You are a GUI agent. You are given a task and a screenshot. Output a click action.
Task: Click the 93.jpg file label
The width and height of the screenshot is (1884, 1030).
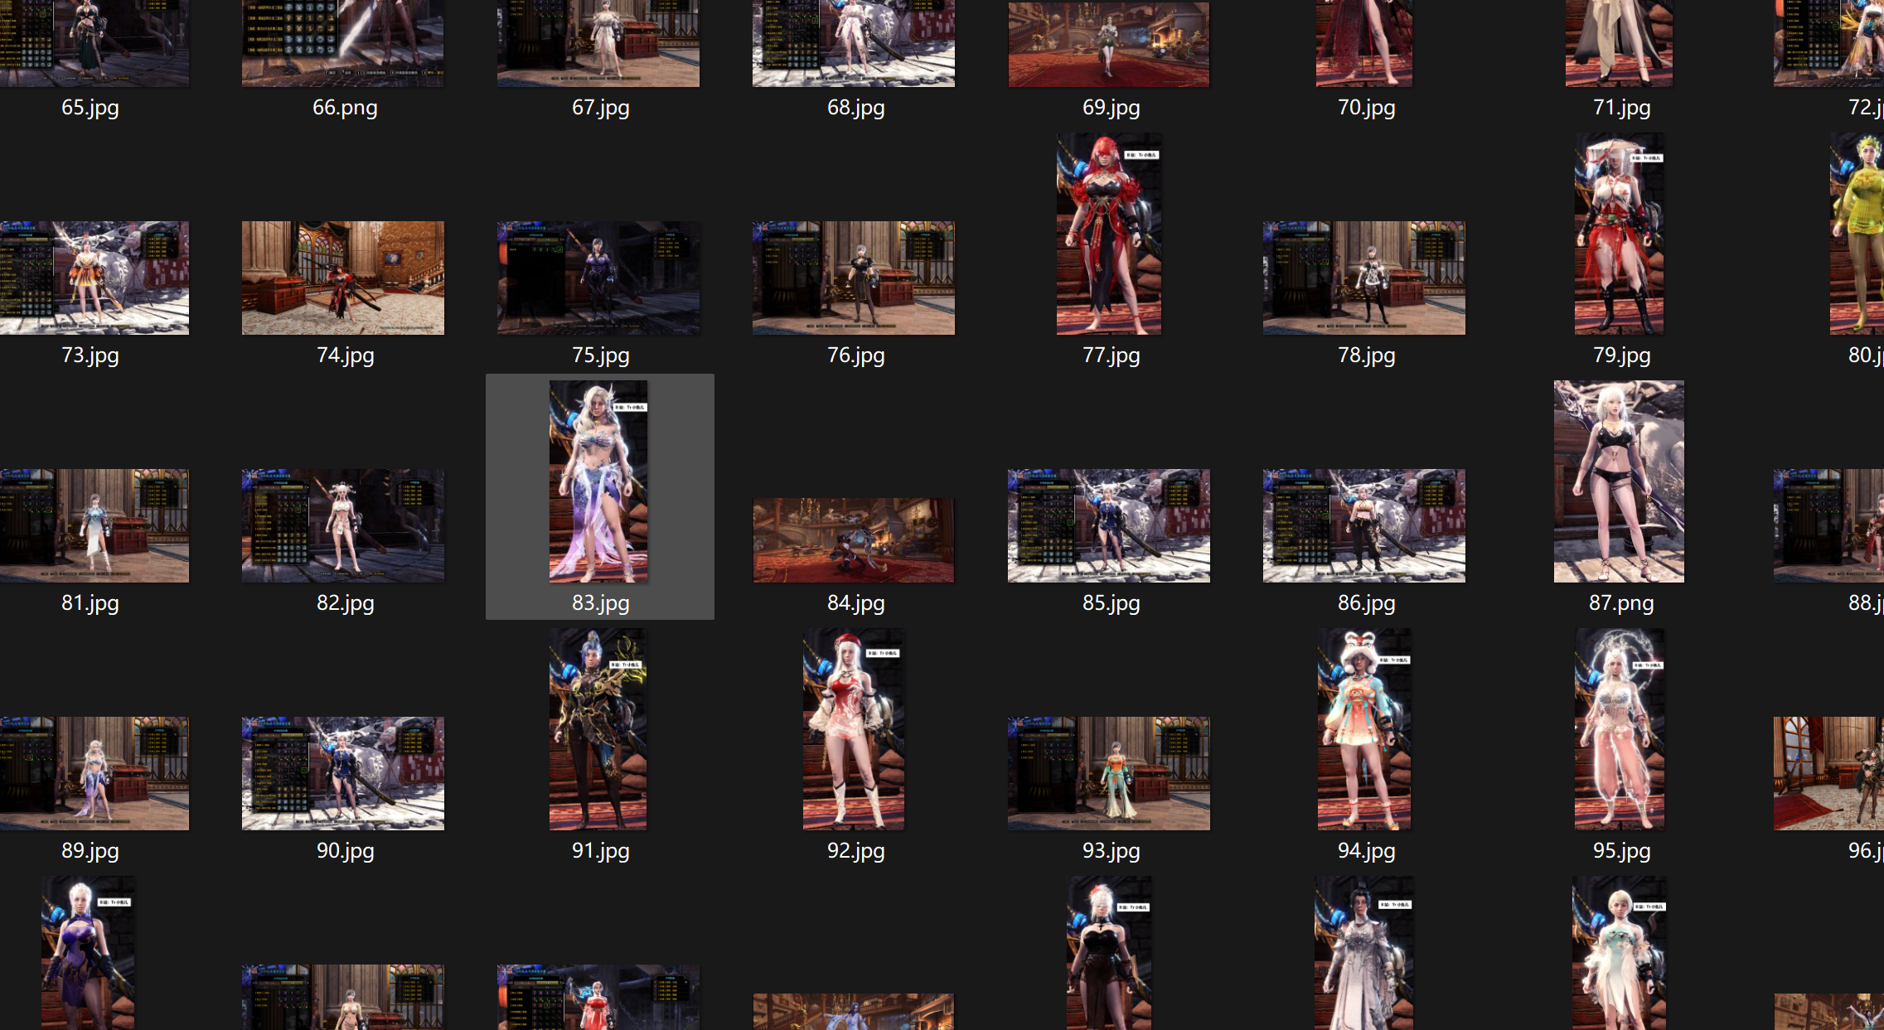coord(1111,851)
